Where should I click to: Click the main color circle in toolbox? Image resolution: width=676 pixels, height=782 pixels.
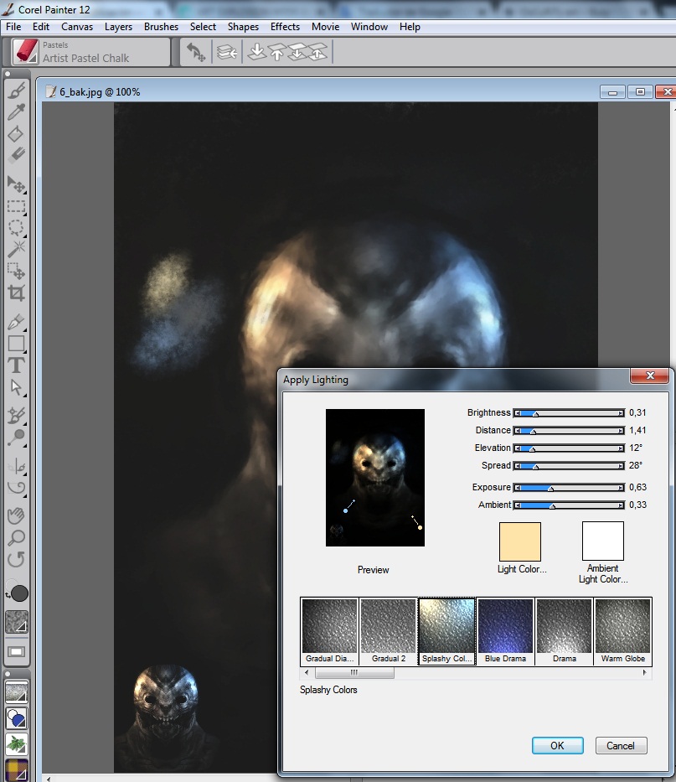pos(19,593)
